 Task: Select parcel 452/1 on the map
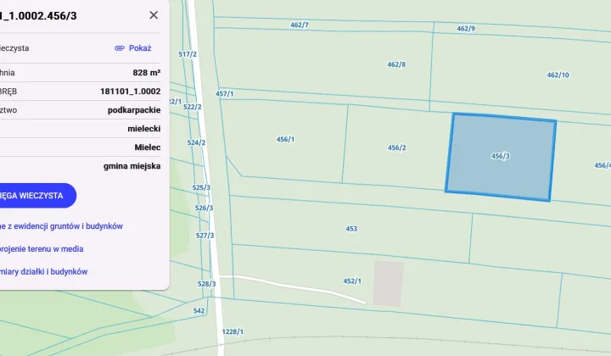352,281
